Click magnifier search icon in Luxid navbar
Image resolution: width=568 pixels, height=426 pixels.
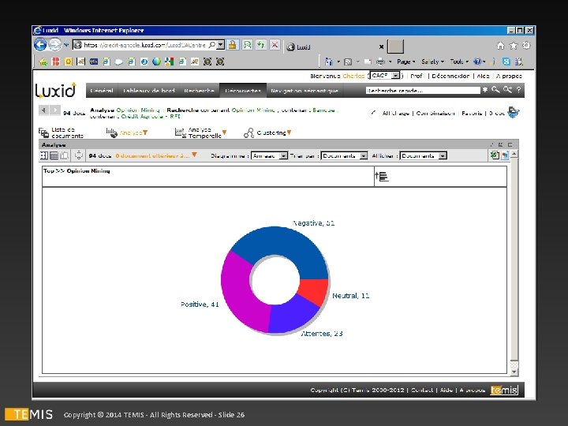(x=495, y=89)
